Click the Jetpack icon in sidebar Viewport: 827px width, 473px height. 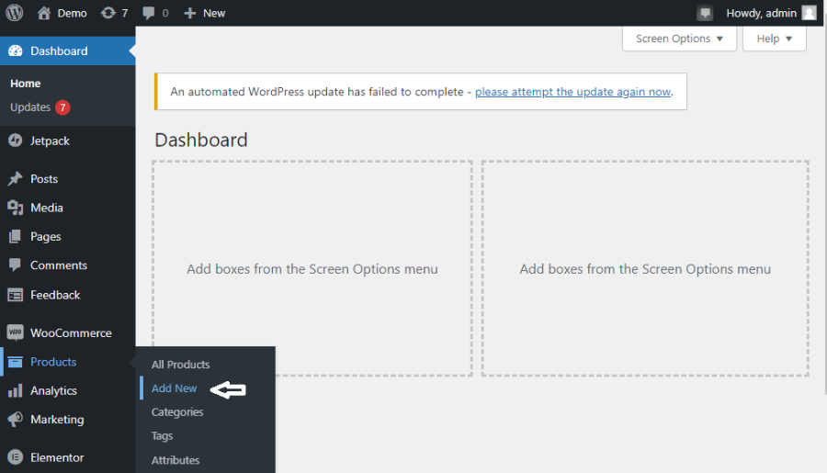point(16,141)
